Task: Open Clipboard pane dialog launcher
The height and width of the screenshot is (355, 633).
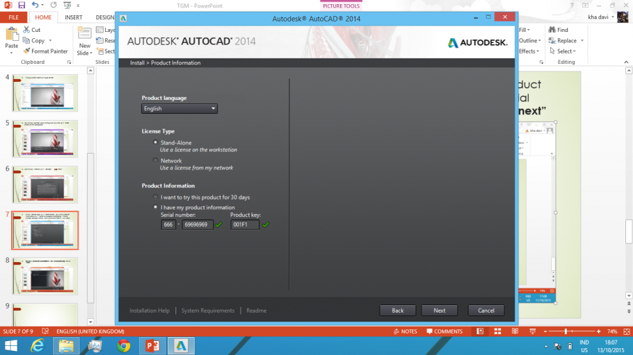Action: [x=69, y=62]
